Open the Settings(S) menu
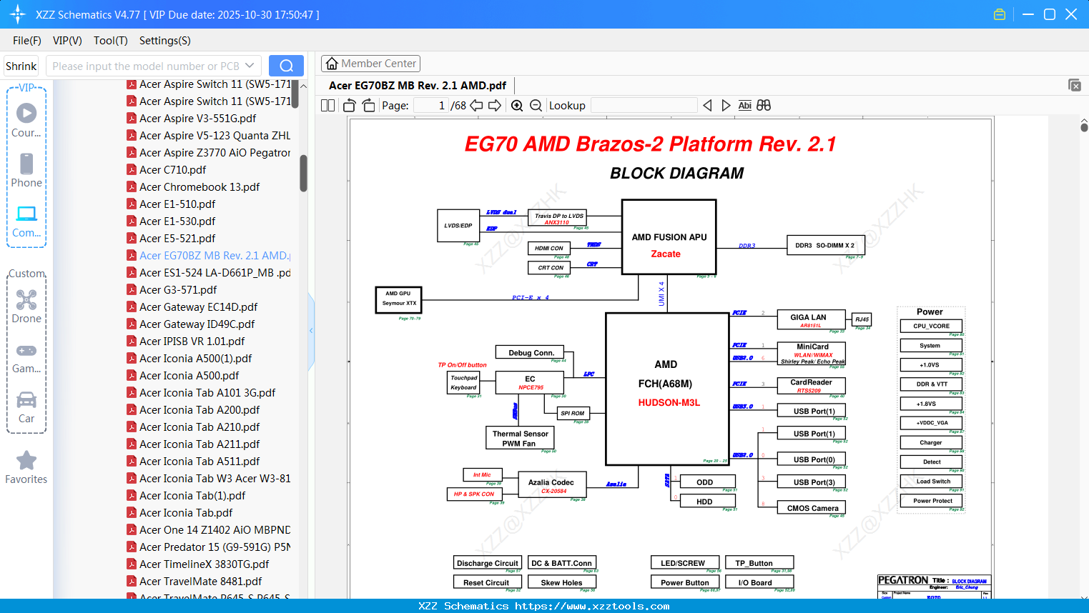 [165, 41]
